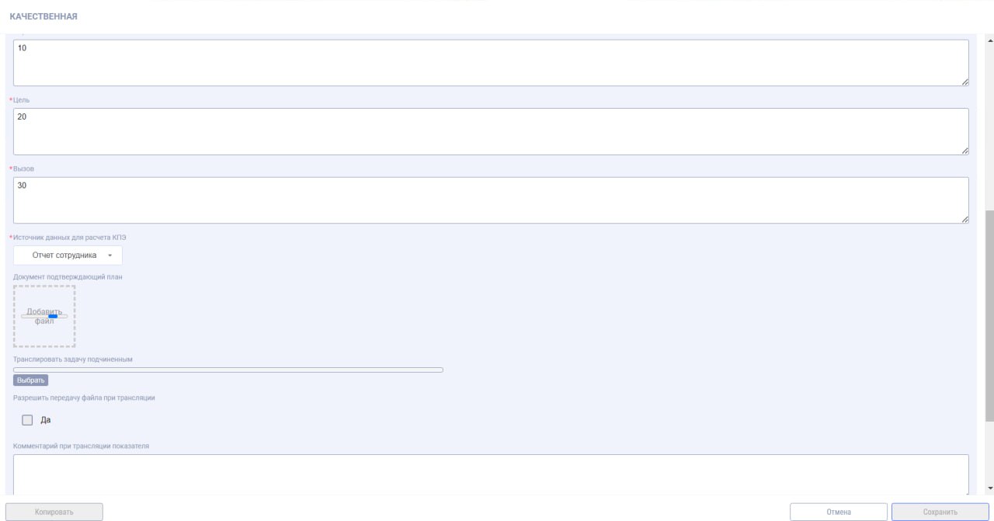Click the Сохранить button
Image resolution: width=994 pixels, height=521 pixels.
(x=940, y=512)
